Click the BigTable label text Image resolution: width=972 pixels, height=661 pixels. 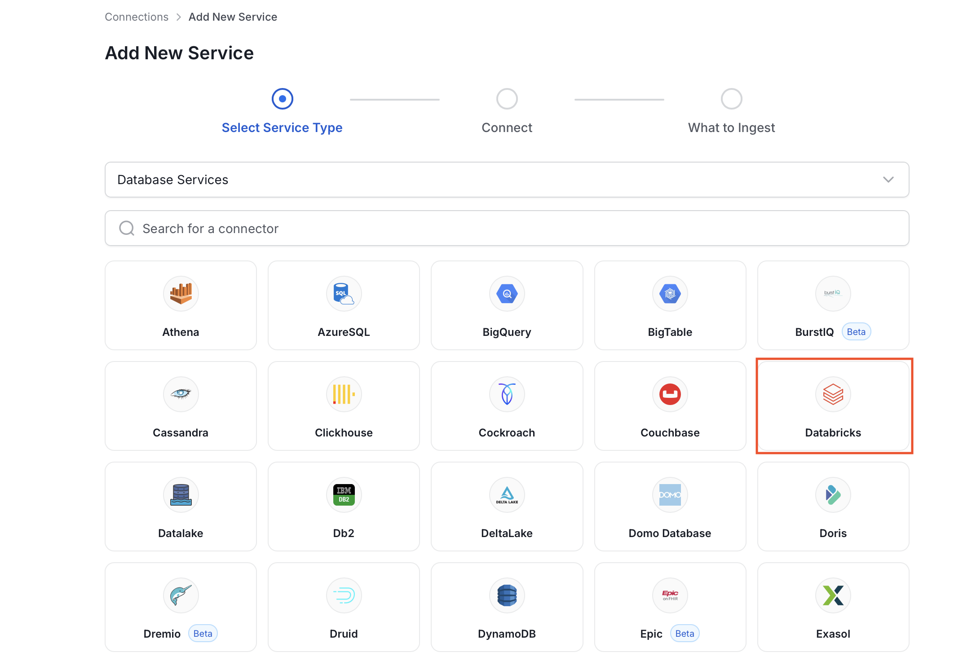(670, 332)
